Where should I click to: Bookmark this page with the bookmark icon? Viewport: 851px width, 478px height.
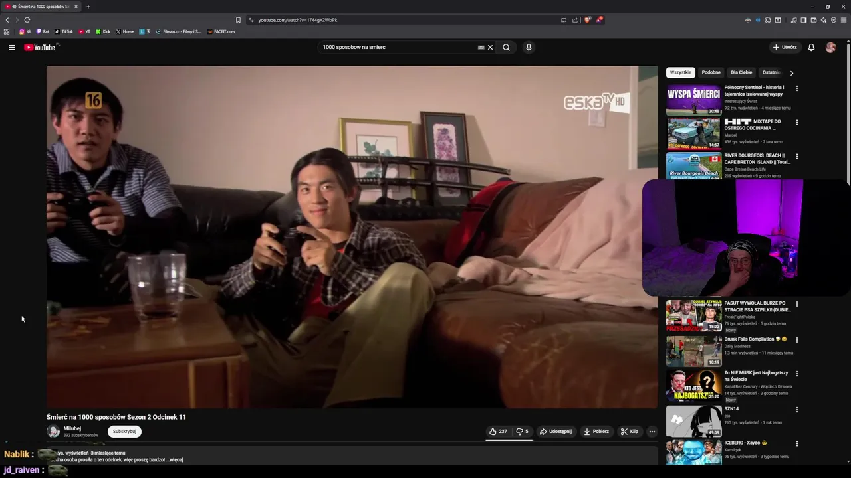(x=238, y=20)
